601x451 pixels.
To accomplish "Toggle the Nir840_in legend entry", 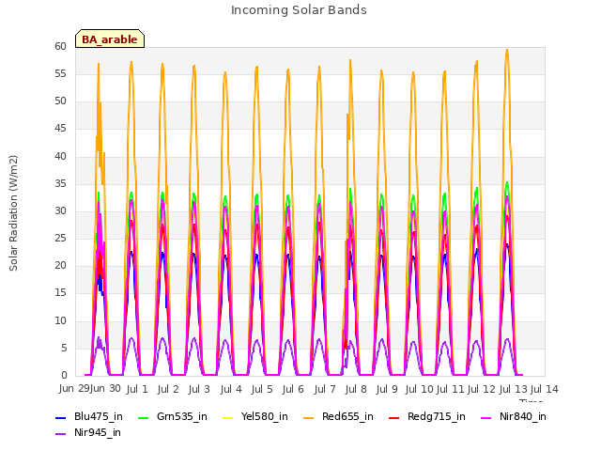I will (x=514, y=416).
